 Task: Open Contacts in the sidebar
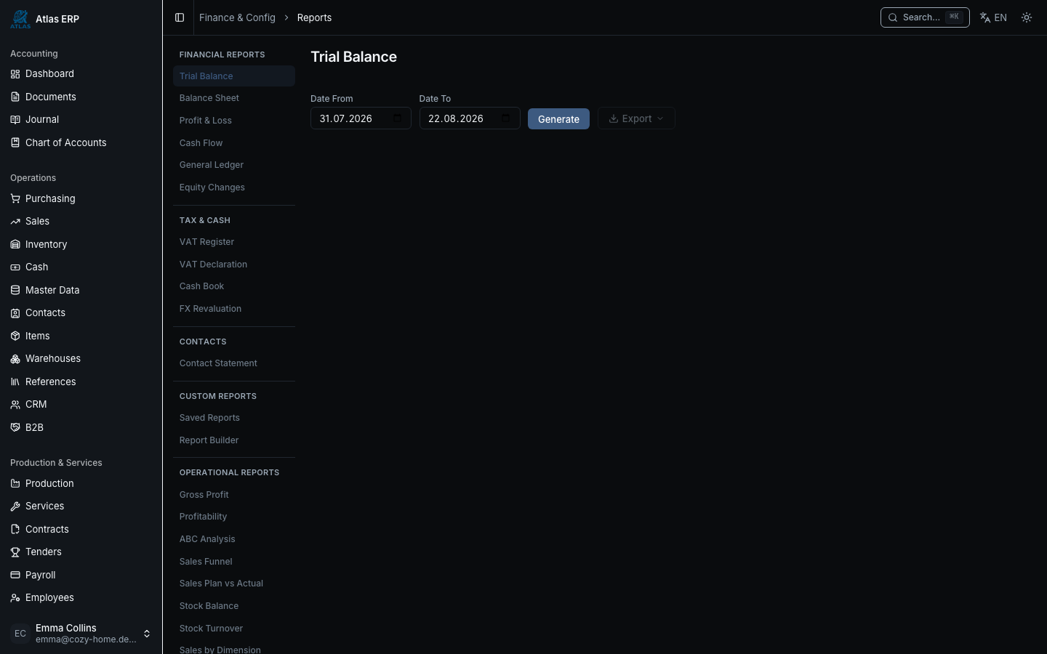pos(81,312)
